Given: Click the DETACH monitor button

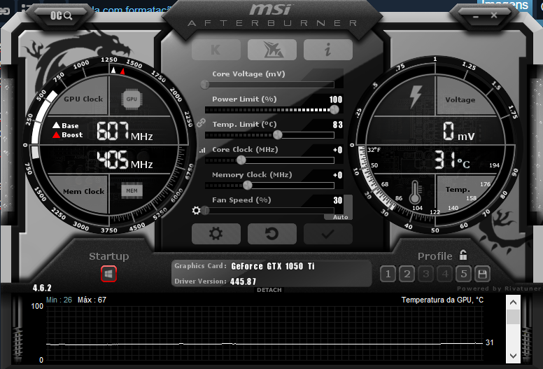Looking at the screenshot, I should (269, 290).
